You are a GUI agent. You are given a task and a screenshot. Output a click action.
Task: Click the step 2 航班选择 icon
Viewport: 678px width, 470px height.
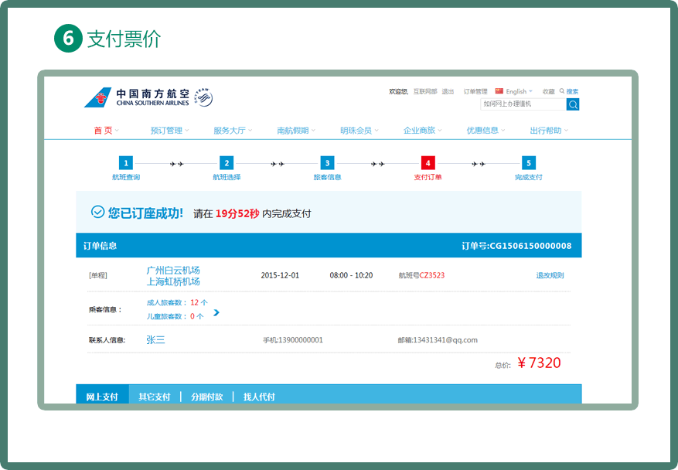(227, 163)
